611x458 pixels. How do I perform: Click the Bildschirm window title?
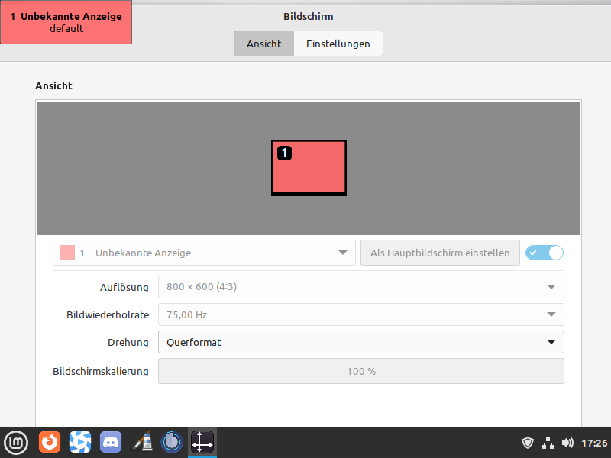[x=309, y=16]
